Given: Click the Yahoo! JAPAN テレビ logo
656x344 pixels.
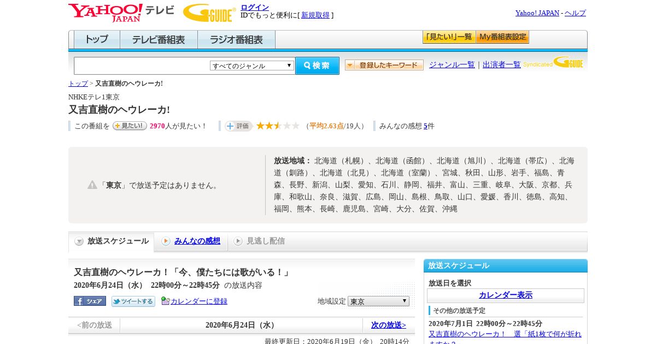Looking at the screenshot, I should [x=121, y=13].
